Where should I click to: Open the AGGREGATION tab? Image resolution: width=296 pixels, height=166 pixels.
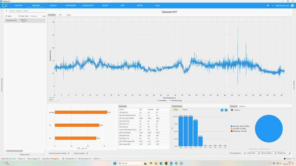tap(88, 6)
